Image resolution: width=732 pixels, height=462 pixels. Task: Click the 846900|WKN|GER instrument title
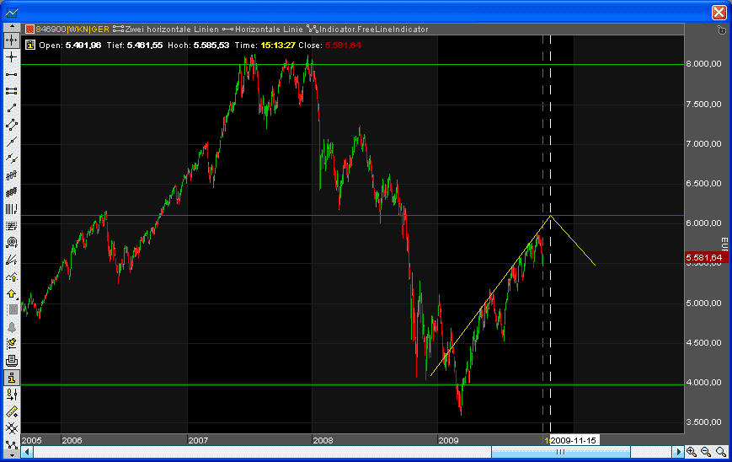point(72,29)
